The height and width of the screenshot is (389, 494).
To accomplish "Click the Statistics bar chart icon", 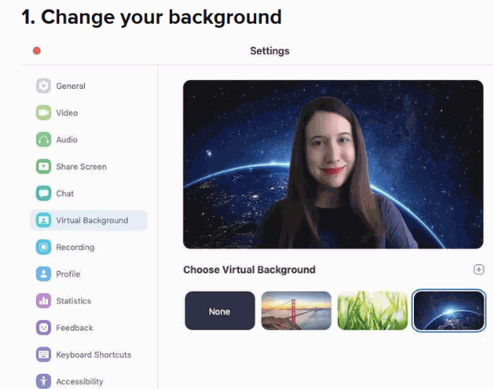I will [x=43, y=301].
